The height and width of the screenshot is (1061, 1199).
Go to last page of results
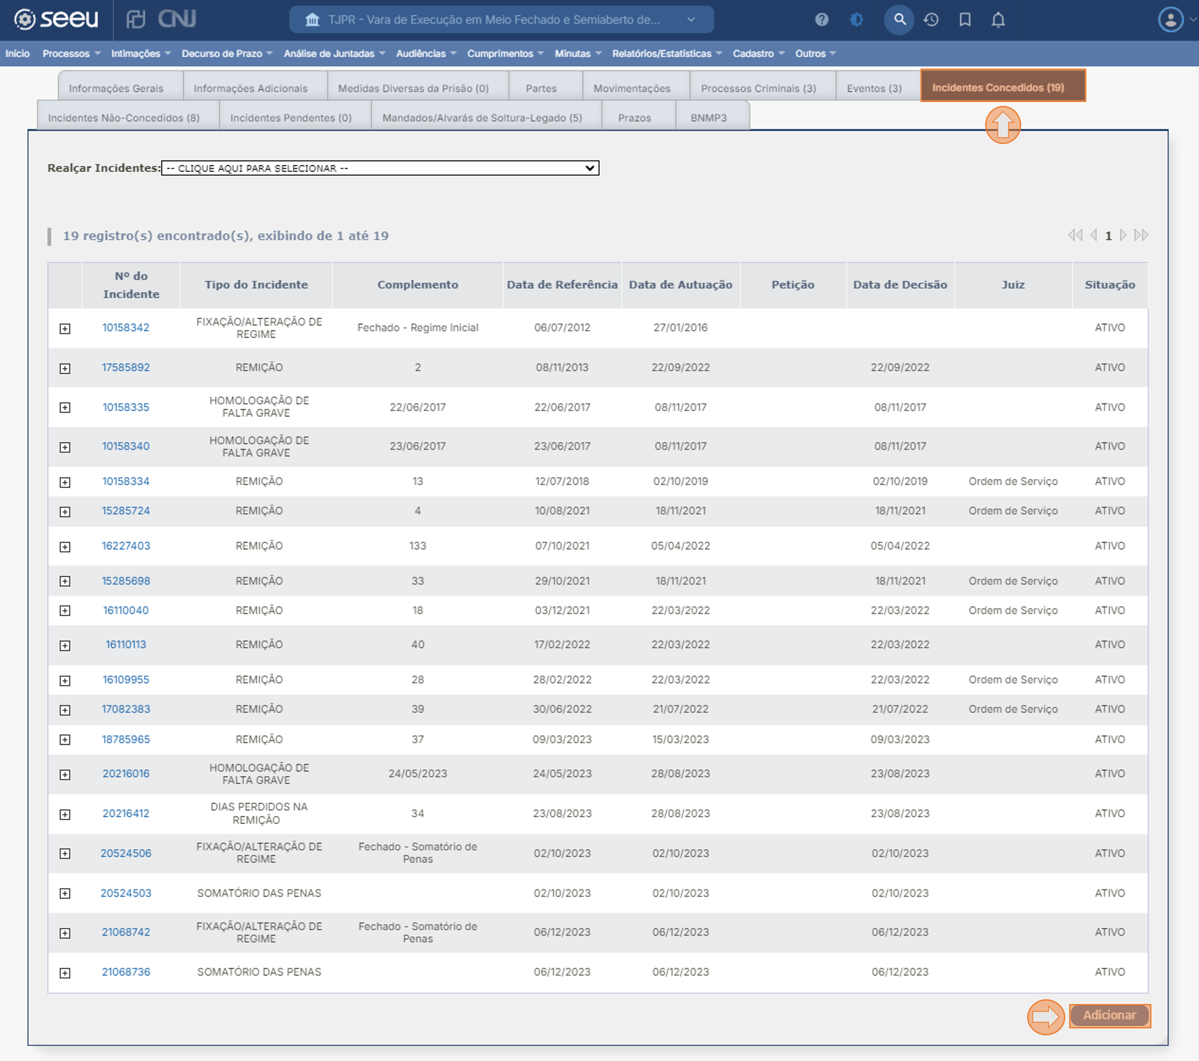1141,235
